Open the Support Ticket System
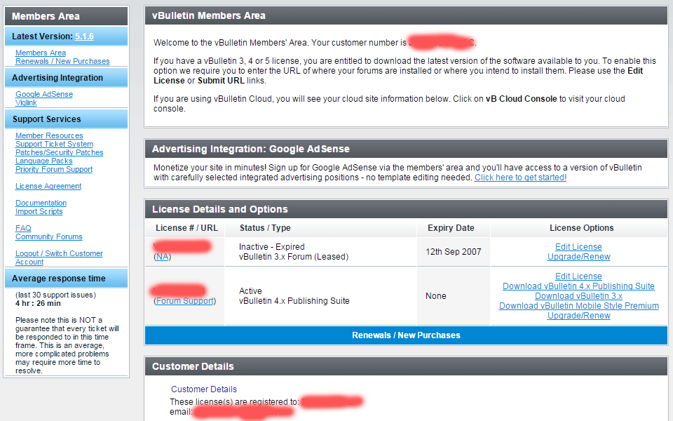The image size is (673, 421). (54, 144)
